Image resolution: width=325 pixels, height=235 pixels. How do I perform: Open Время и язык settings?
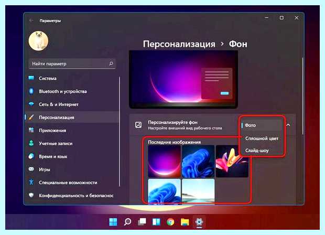[72, 156]
